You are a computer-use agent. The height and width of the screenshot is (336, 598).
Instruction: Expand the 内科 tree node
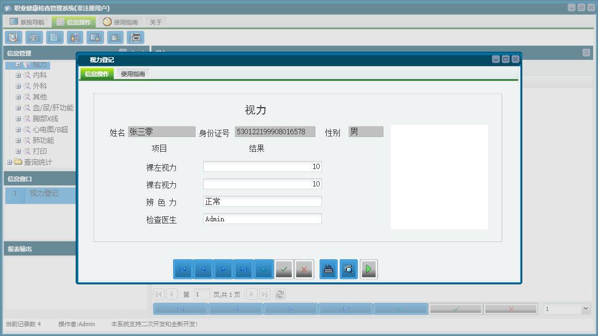click(18, 74)
